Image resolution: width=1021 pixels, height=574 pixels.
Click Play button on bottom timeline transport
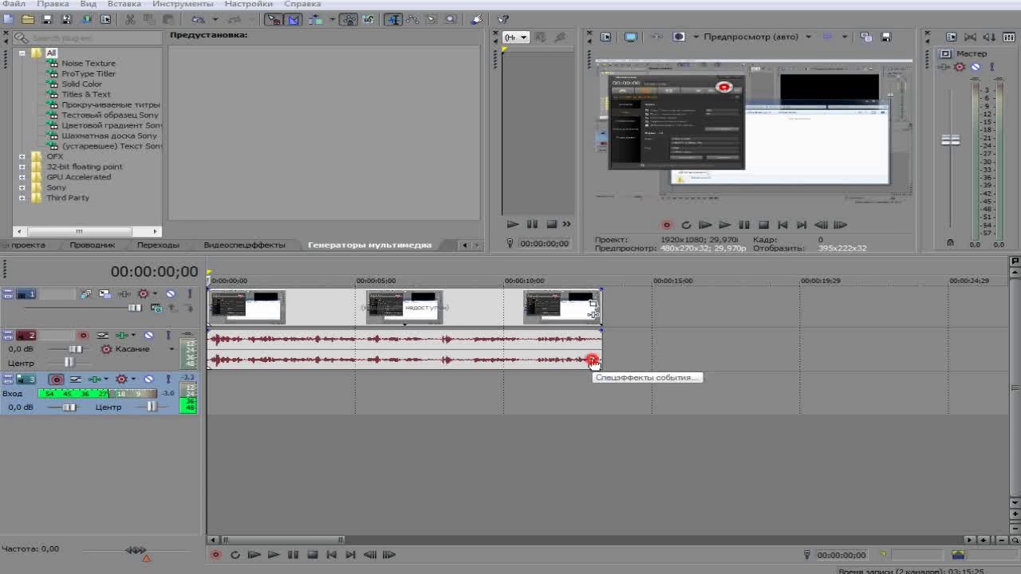coord(274,555)
